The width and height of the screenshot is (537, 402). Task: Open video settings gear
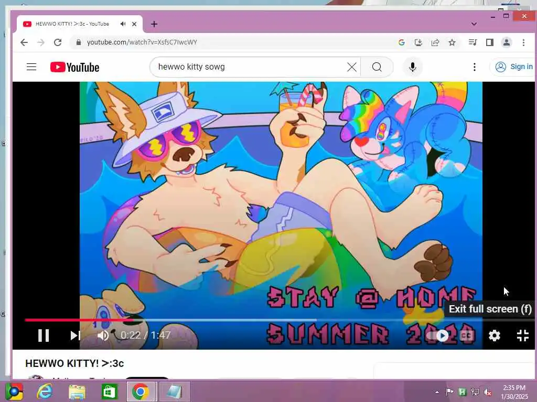tap(494, 336)
